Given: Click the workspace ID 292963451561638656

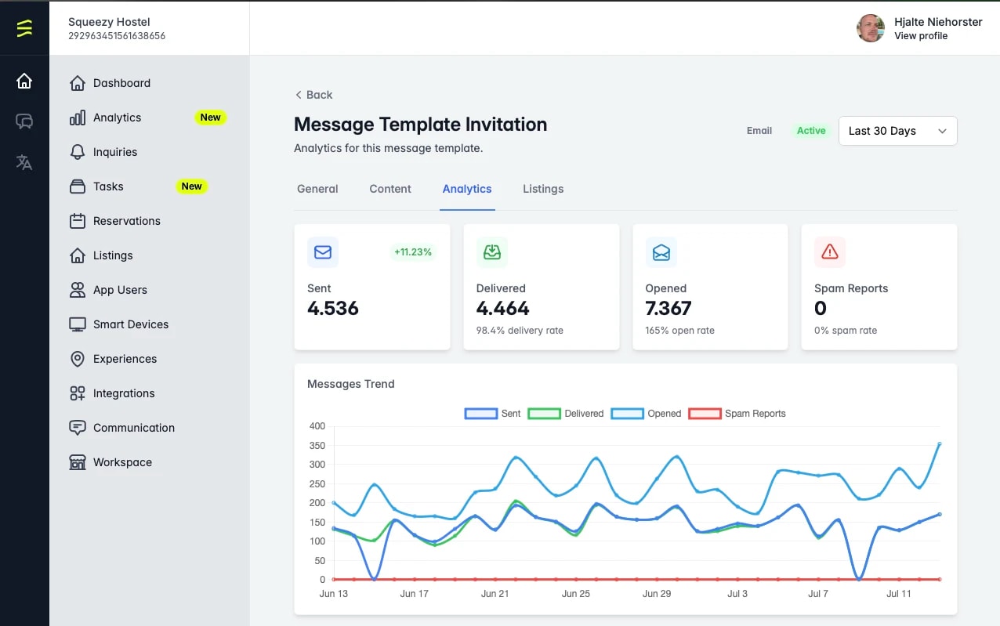Looking at the screenshot, I should click(117, 36).
